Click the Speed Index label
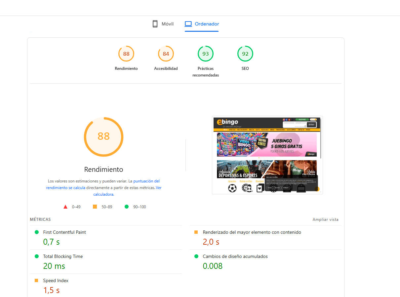400x297 pixels. tap(56, 281)
